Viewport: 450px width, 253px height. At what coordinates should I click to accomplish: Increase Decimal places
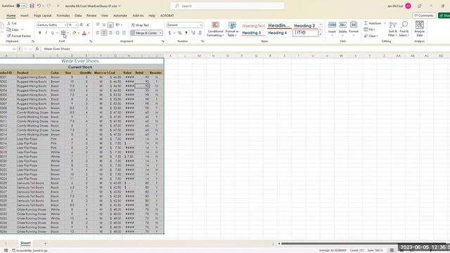tap(193, 33)
